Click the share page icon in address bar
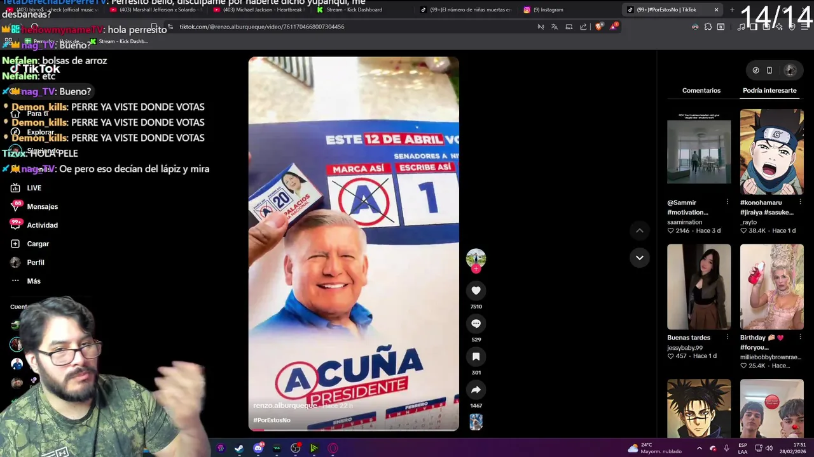Viewport: 814px width, 457px height. 583,27
